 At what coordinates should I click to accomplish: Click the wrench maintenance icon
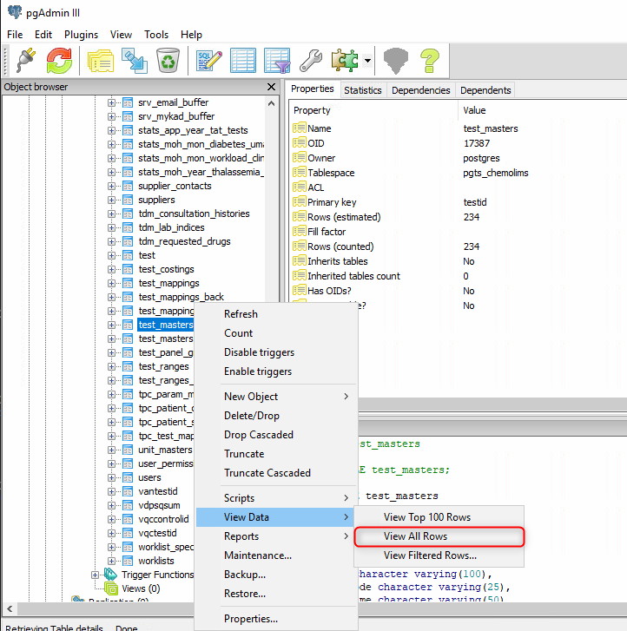[x=310, y=61]
